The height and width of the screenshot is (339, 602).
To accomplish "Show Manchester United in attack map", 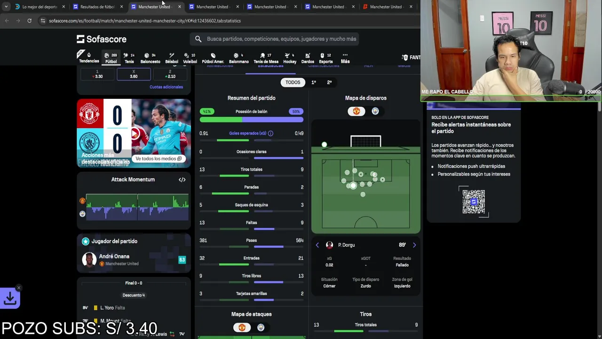I will coord(242,328).
